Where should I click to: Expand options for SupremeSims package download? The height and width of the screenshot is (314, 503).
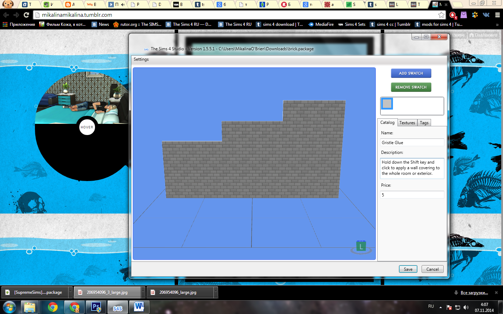click(70, 292)
